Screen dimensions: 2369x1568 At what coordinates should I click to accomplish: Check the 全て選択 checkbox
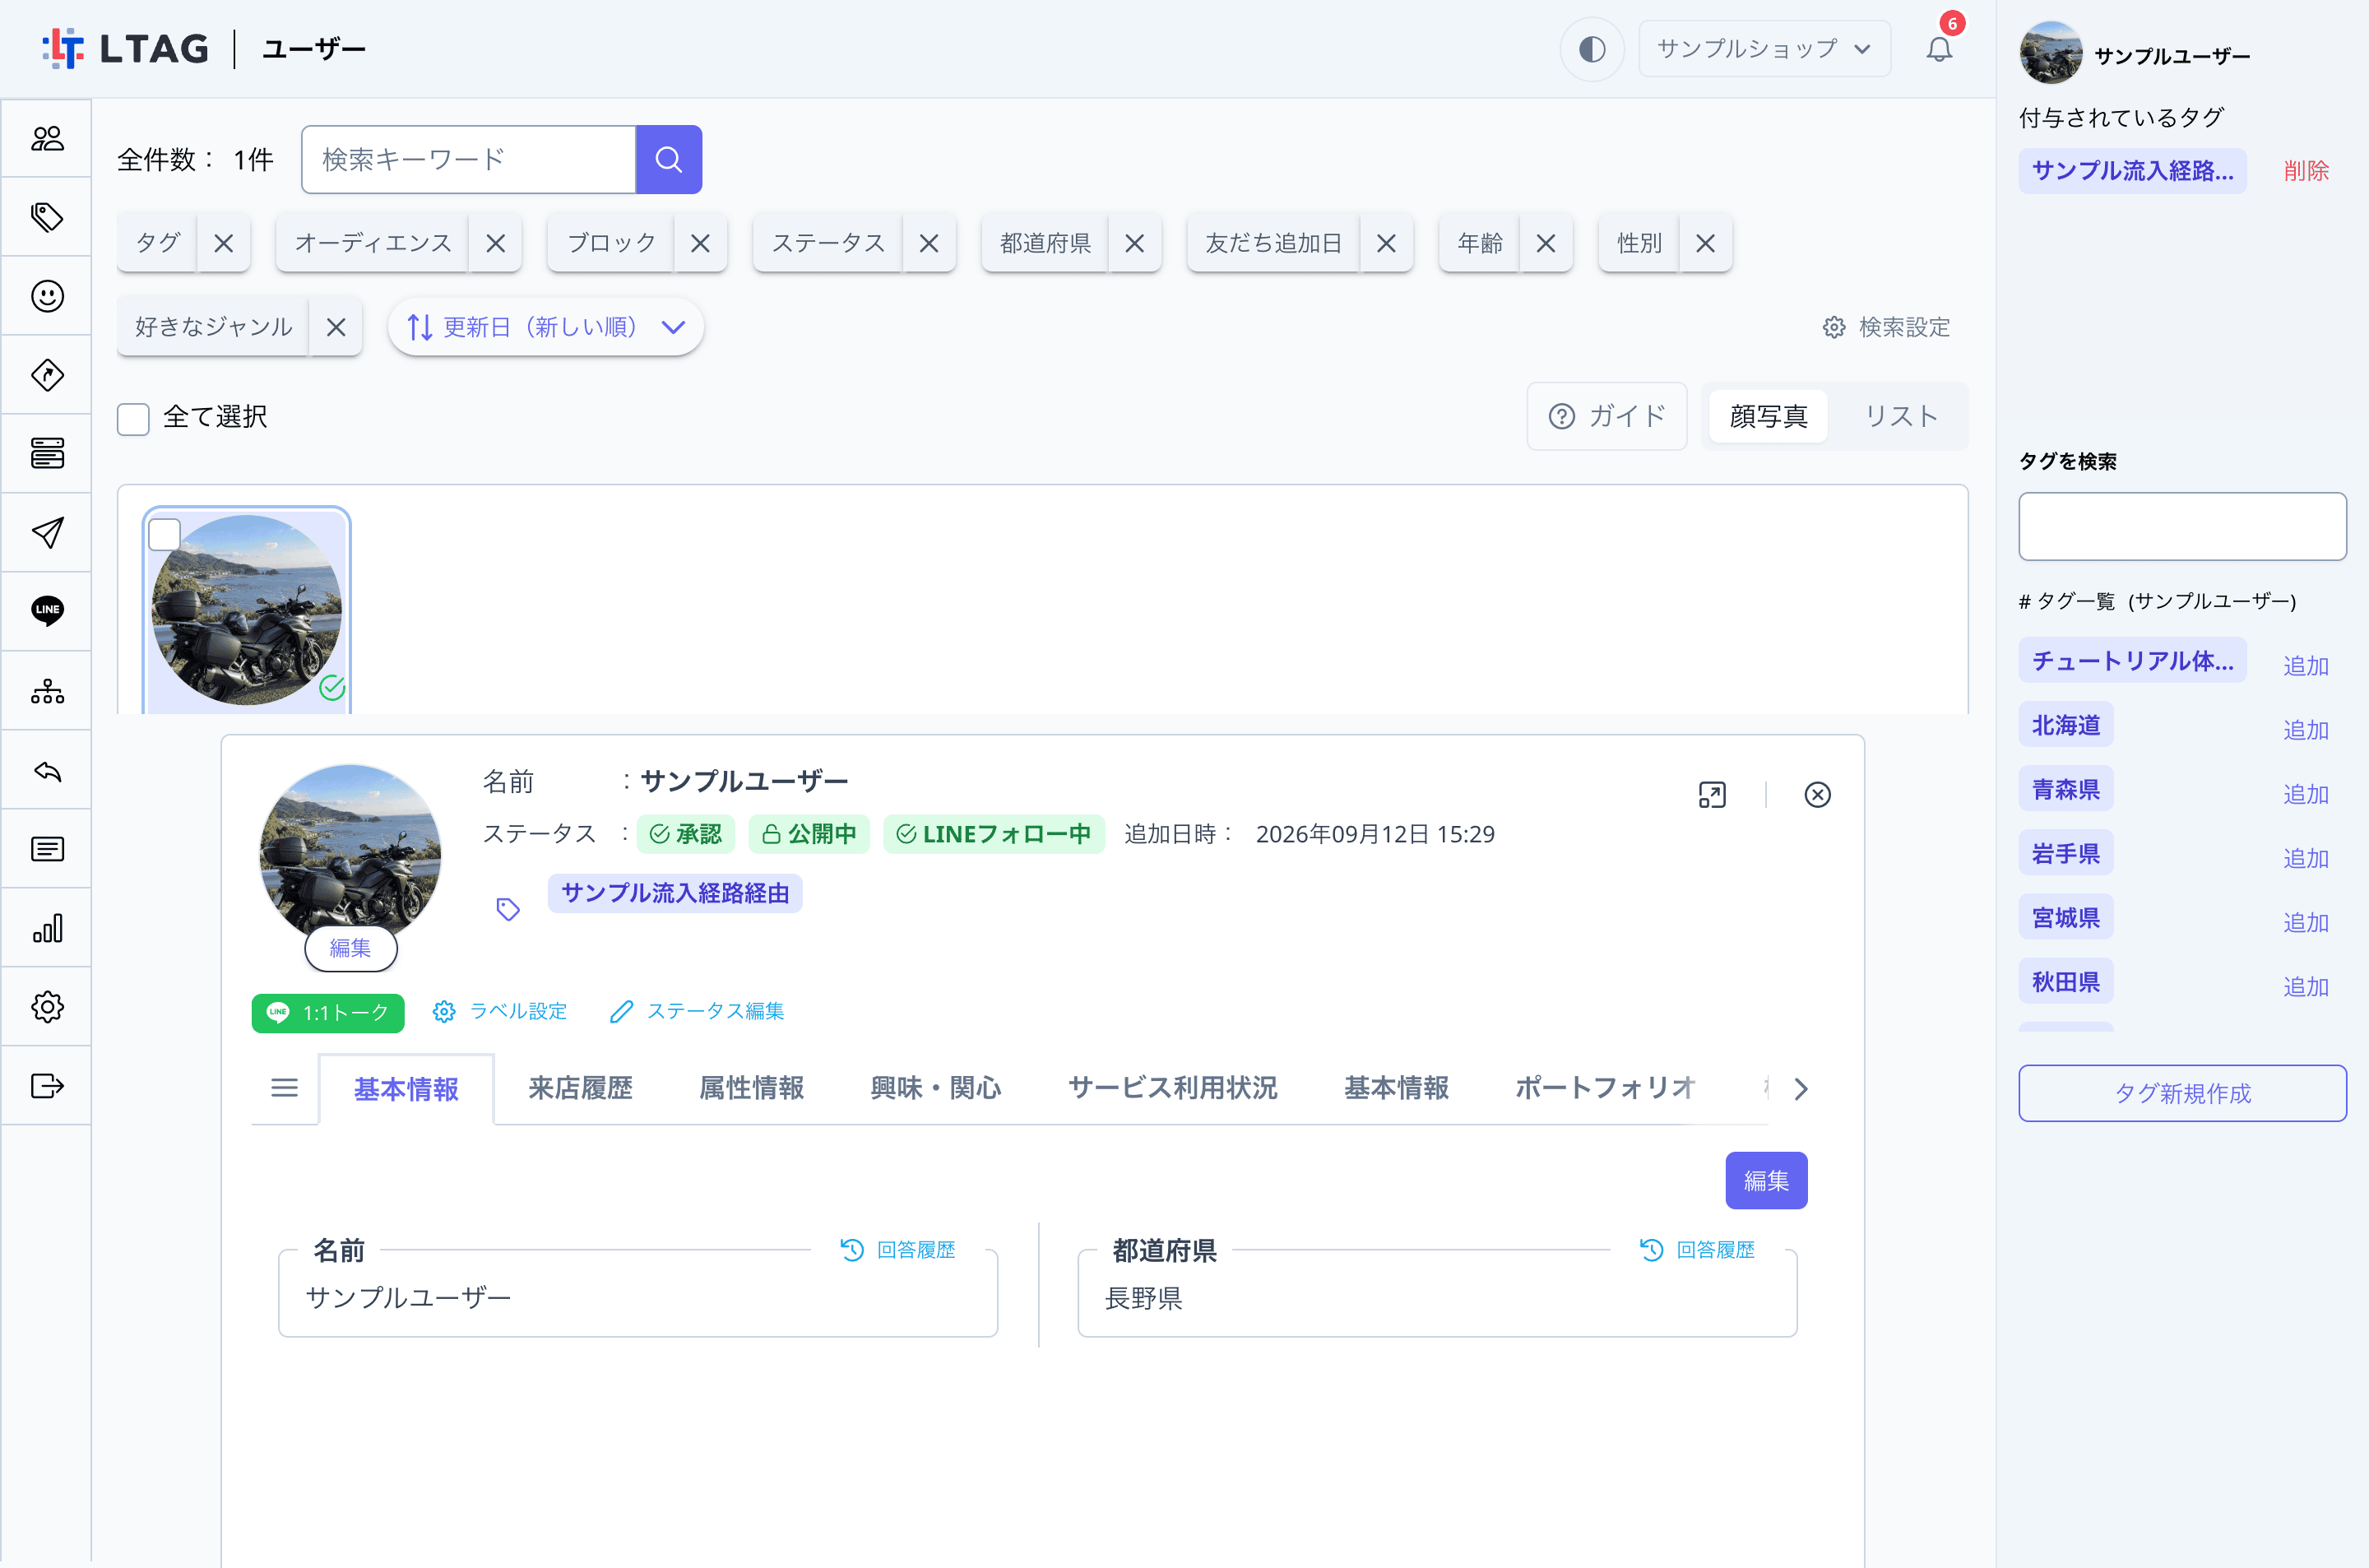pyautogui.click(x=133, y=418)
